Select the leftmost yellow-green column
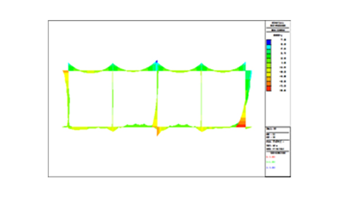 [x=67, y=98]
